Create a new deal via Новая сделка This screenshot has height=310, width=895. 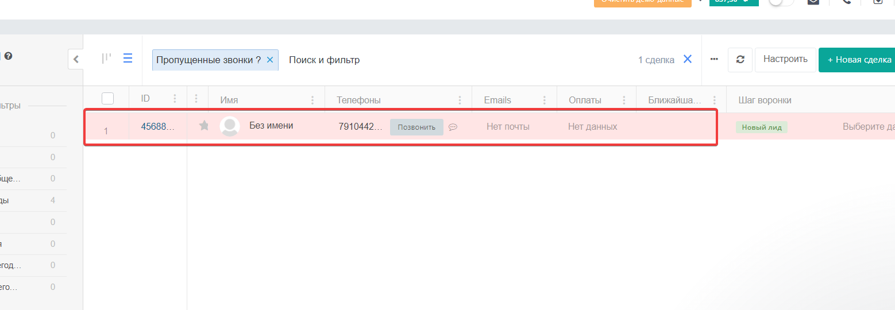point(858,60)
